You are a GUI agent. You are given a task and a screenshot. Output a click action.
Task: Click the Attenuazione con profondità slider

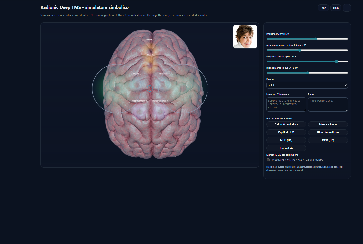click(x=307, y=50)
